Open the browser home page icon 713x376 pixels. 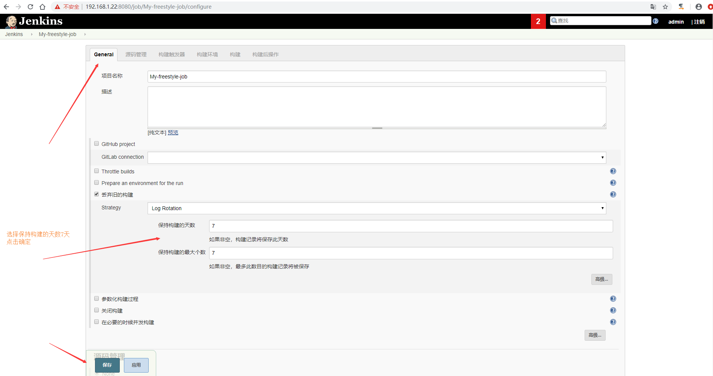click(x=42, y=7)
